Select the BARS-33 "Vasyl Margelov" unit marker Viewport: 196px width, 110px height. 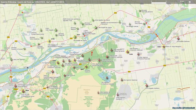point(164,47)
